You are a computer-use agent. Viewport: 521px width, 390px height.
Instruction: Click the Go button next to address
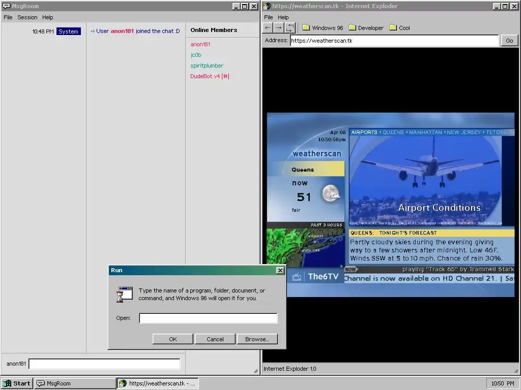tap(509, 41)
